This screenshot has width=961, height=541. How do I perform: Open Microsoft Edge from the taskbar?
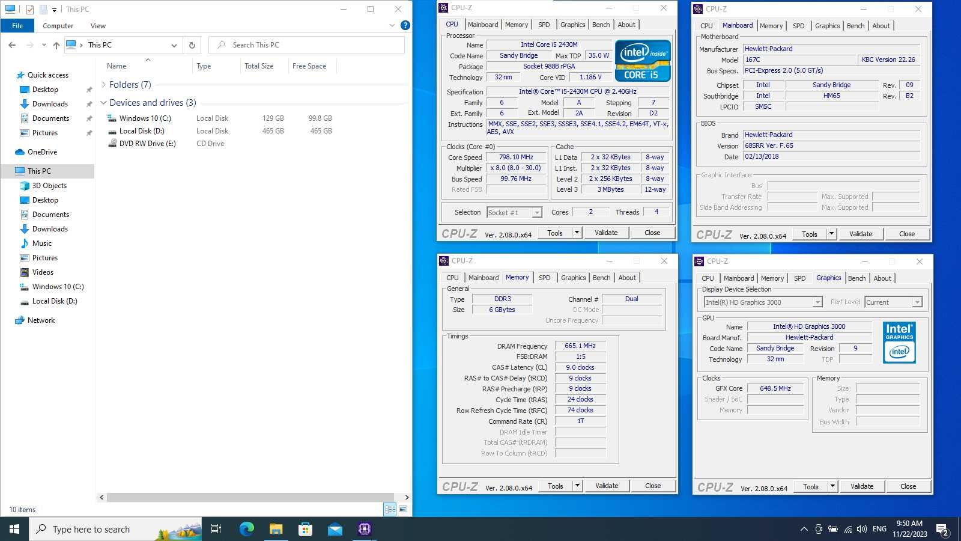pos(246,529)
